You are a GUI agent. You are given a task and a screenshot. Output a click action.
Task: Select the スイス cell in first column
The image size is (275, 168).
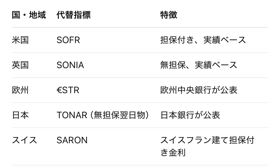(25, 140)
